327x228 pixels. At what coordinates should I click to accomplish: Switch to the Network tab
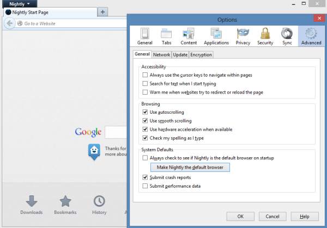161,54
